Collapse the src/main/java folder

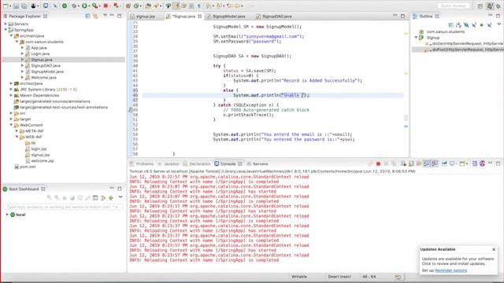11,36
